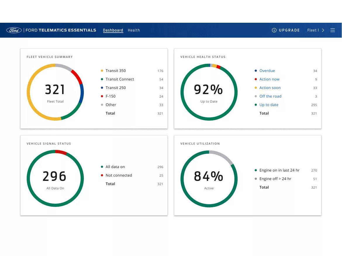The height and width of the screenshot is (256, 342).
Task: Click the Not connected label
Action: pyautogui.click(x=119, y=175)
